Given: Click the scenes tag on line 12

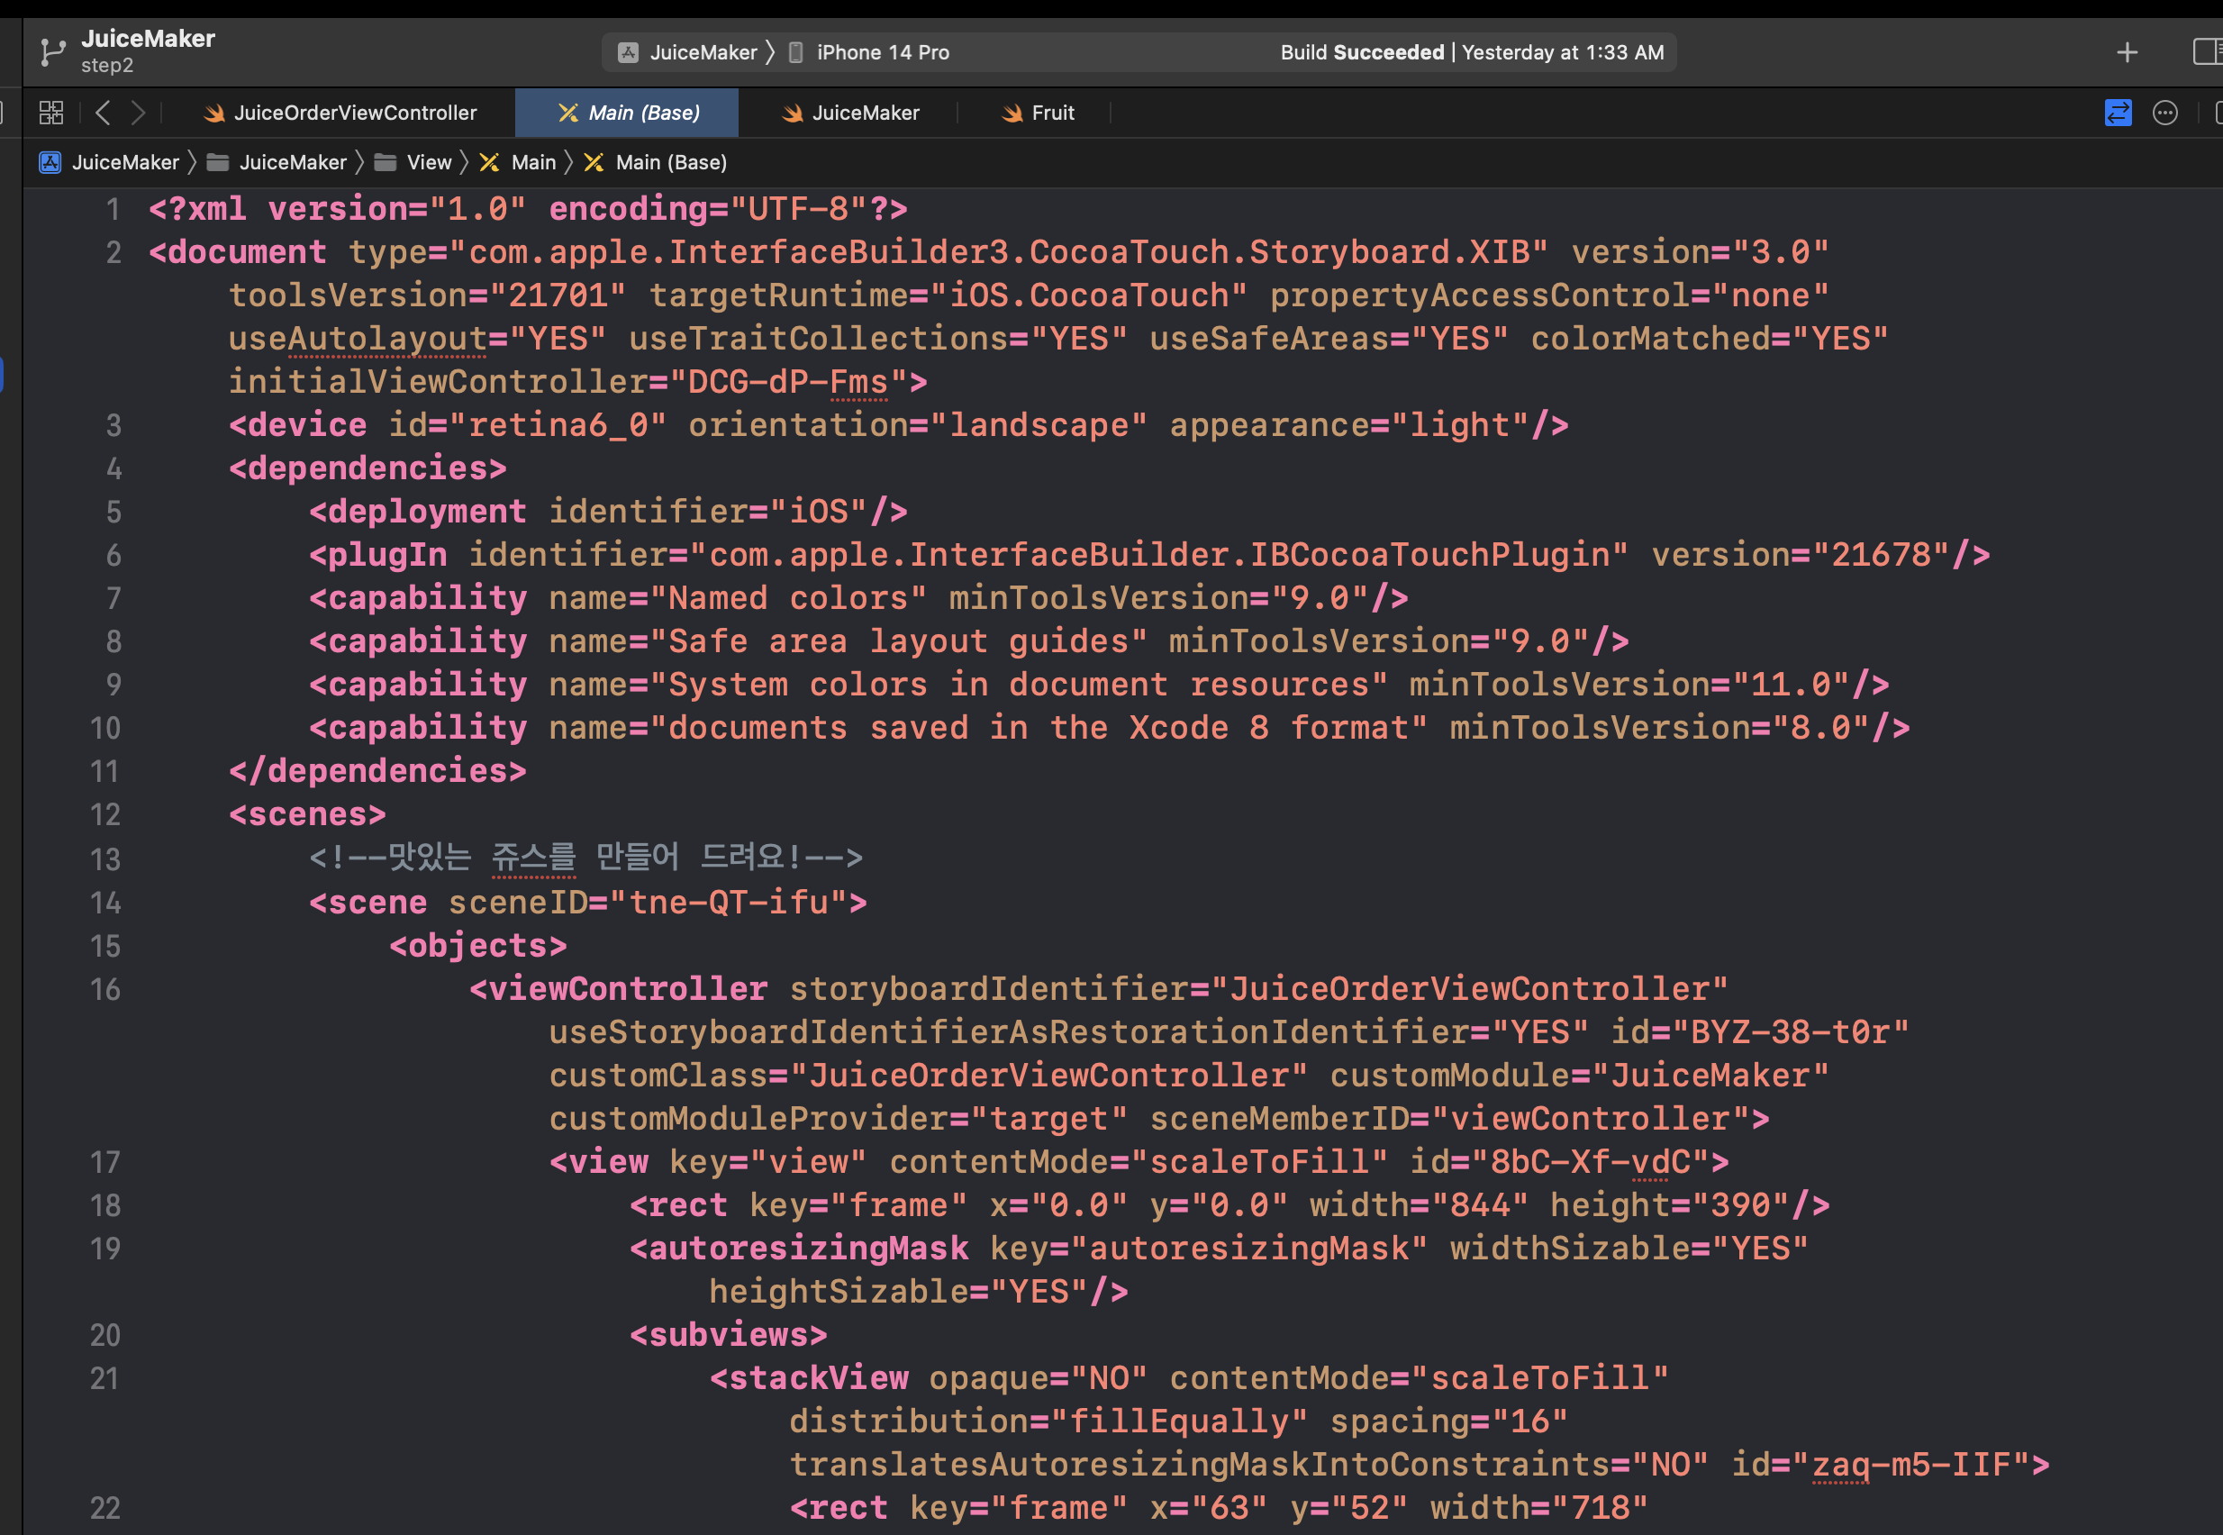Looking at the screenshot, I should (x=307, y=814).
